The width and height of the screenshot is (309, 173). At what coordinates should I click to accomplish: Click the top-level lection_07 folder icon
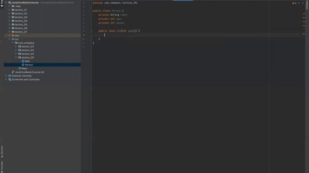pyautogui.click(x=13, y=32)
